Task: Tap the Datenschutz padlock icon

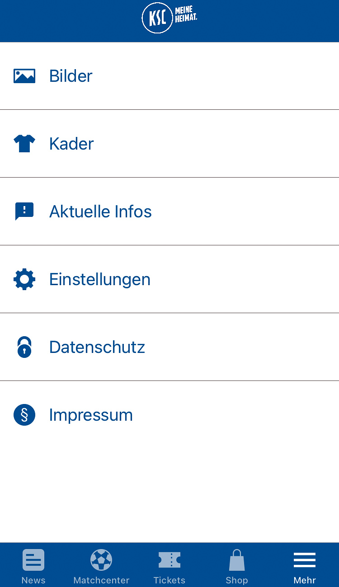Action: tap(24, 347)
